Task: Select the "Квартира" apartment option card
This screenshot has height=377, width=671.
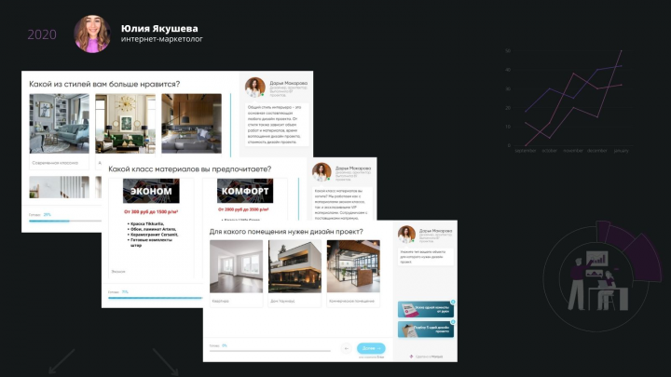Action: [x=236, y=273]
